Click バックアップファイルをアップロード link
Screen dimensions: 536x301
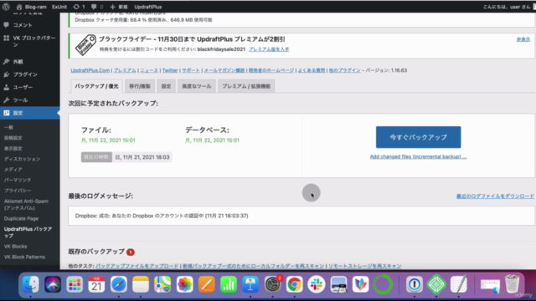pos(137,266)
